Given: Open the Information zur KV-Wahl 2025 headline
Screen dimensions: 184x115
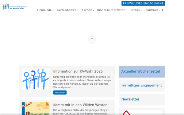Looking at the screenshot, I should 78,71.
